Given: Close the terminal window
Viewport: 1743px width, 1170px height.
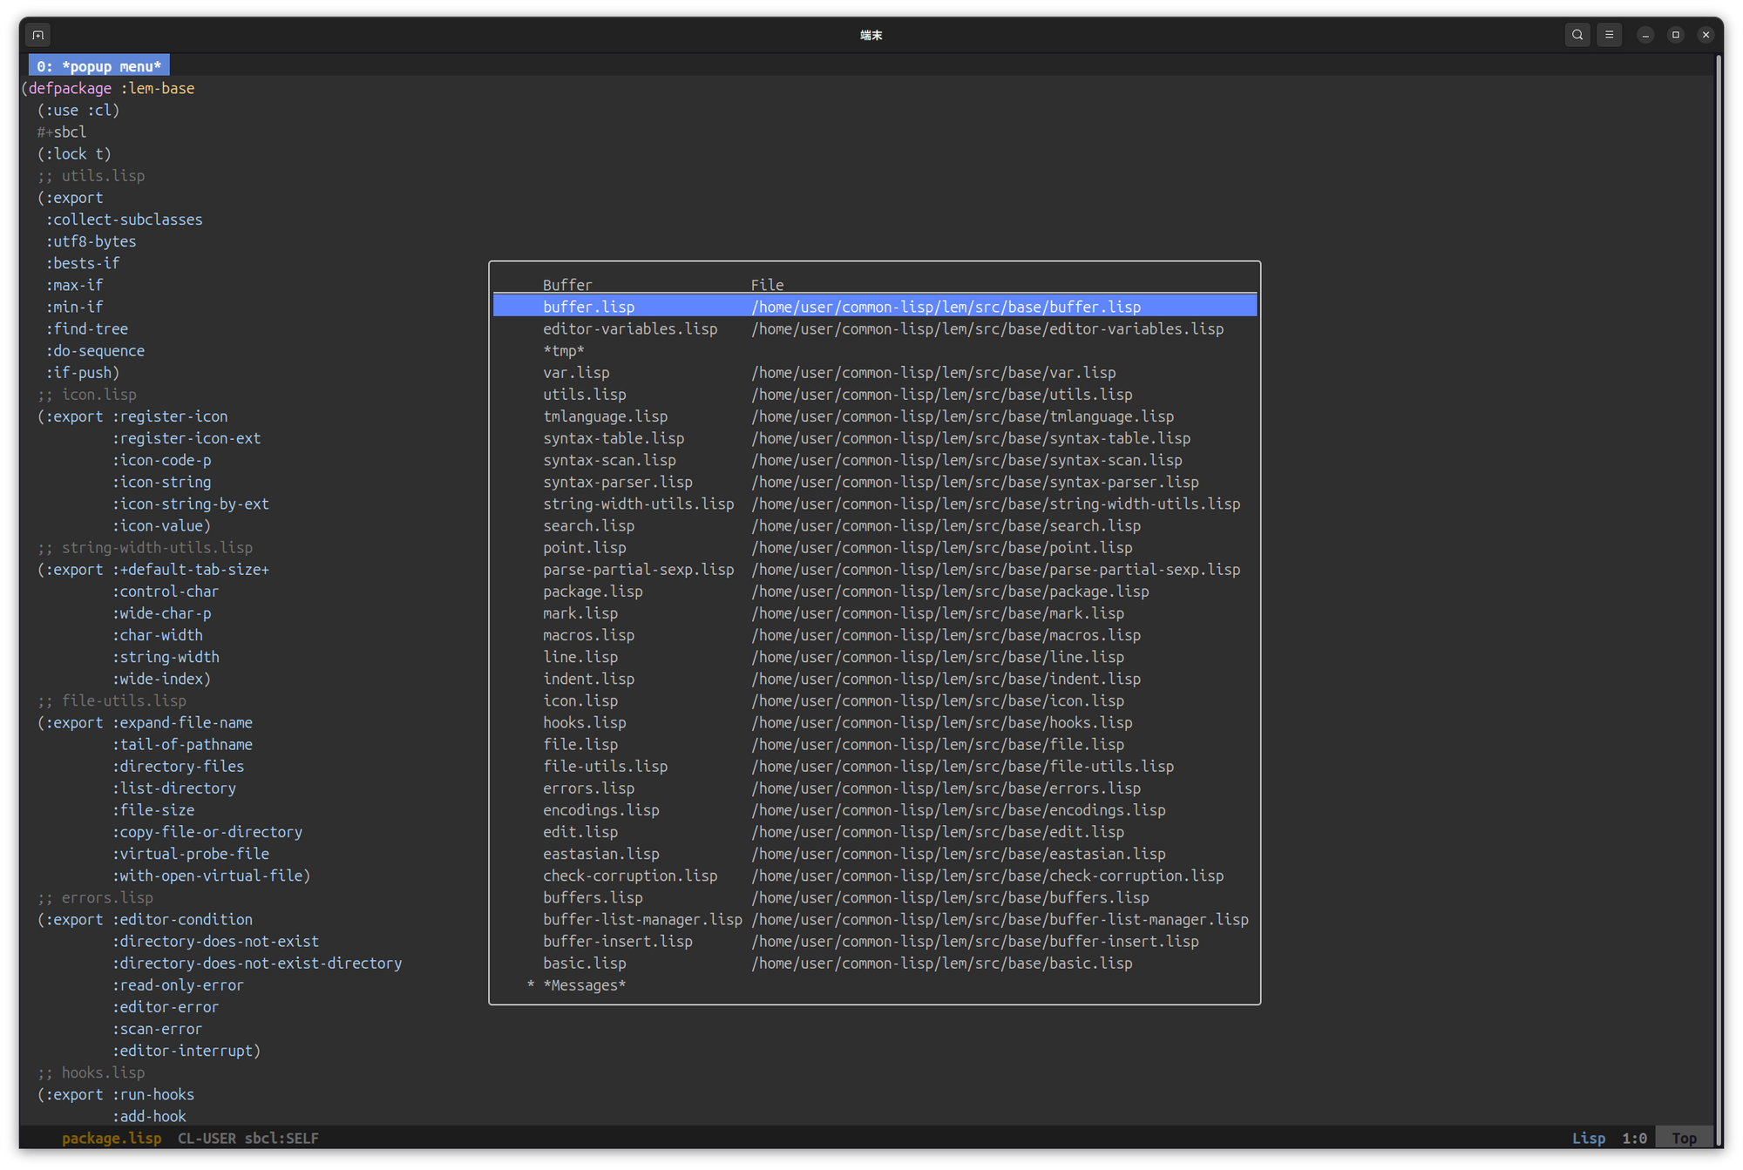Looking at the screenshot, I should (x=1706, y=35).
